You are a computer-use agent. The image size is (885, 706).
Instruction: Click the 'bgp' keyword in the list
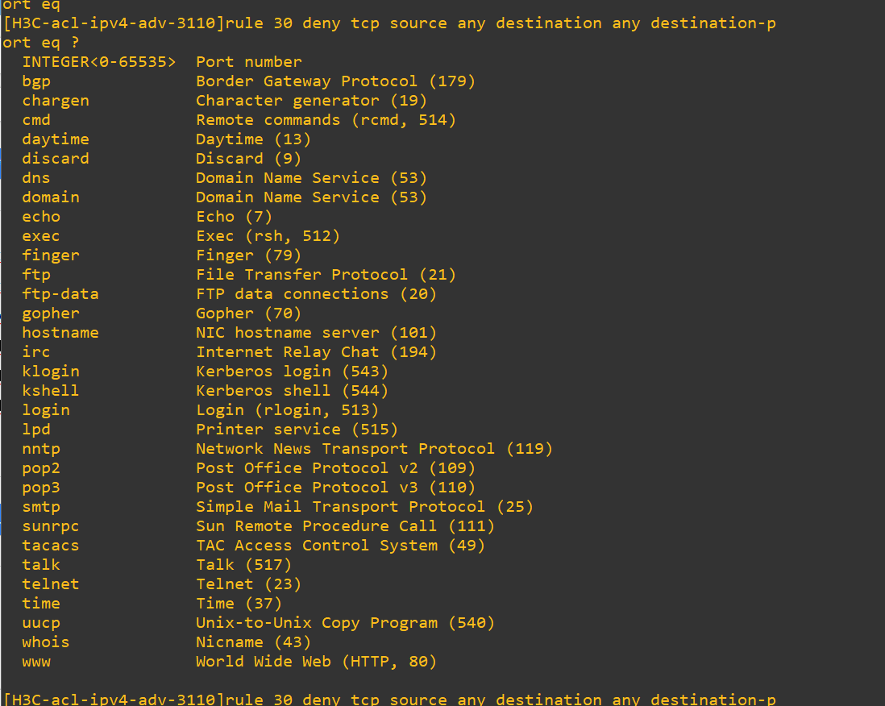point(36,81)
